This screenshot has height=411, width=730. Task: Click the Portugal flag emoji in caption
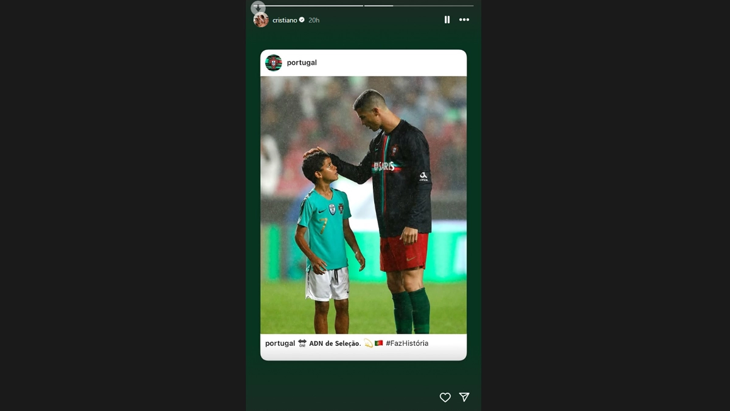click(x=378, y=343)
